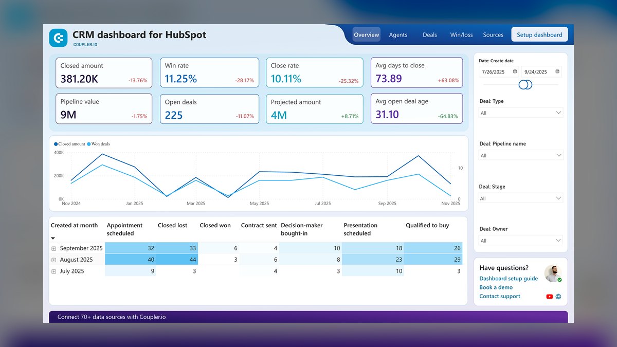Viewport: 617px width, 347px height.
Task: Open end date calendar picker icon
Action: point(557,71)
